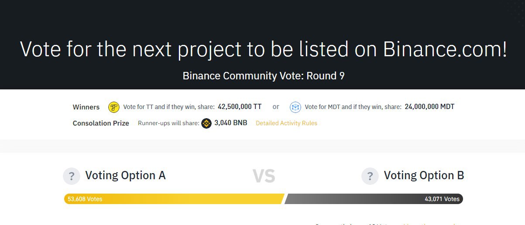
Task: Click the Runner-ups will share text
Action: pyautogui.click(x=168, y=123)
